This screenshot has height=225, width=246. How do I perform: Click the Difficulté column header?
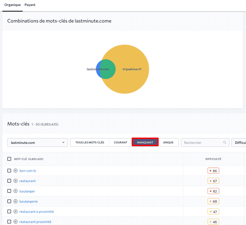click(213, 159)
